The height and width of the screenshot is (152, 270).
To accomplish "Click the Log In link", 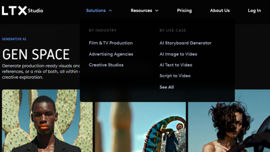I will click(254, 10).
